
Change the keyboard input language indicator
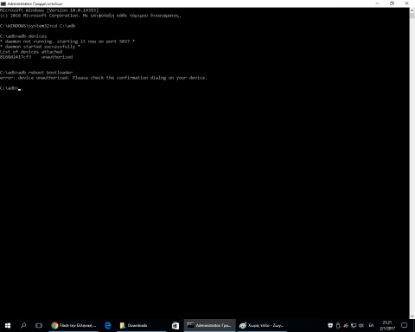(x=371, y=325)
